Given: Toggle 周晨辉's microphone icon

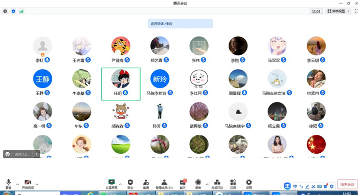Looking at the screenshot, I should pos(244,93).
